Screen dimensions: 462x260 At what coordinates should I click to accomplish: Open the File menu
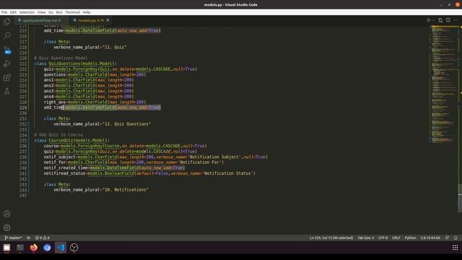pos(4,12)
